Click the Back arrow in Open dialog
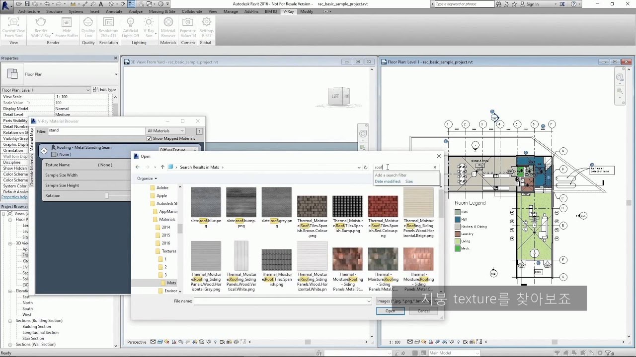This screenshot has height=357, width=636. pos(138,167)
